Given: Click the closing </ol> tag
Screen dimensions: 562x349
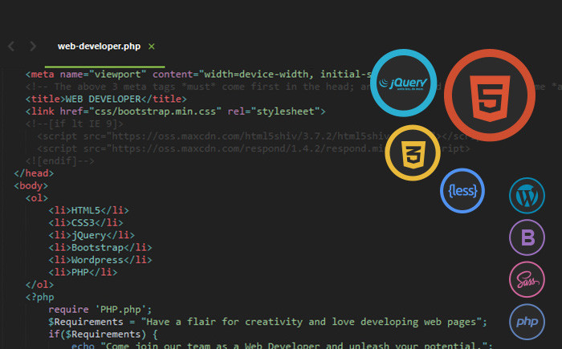Looking at the screenshot, I should click(x=39, y=285).
